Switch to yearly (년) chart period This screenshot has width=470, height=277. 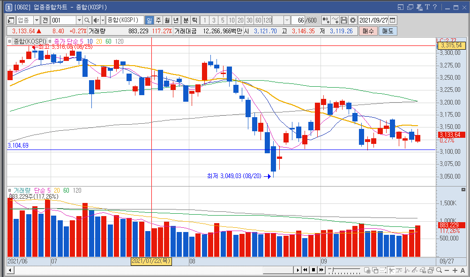176,20
